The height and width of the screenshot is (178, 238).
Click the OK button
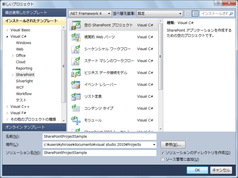point(197,170)
